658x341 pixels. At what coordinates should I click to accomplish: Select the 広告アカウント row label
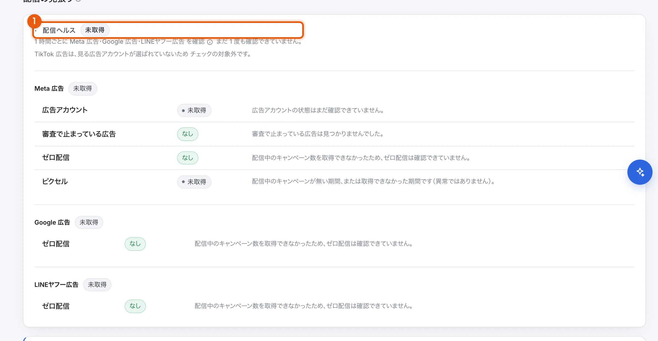(x=65, y=110)
